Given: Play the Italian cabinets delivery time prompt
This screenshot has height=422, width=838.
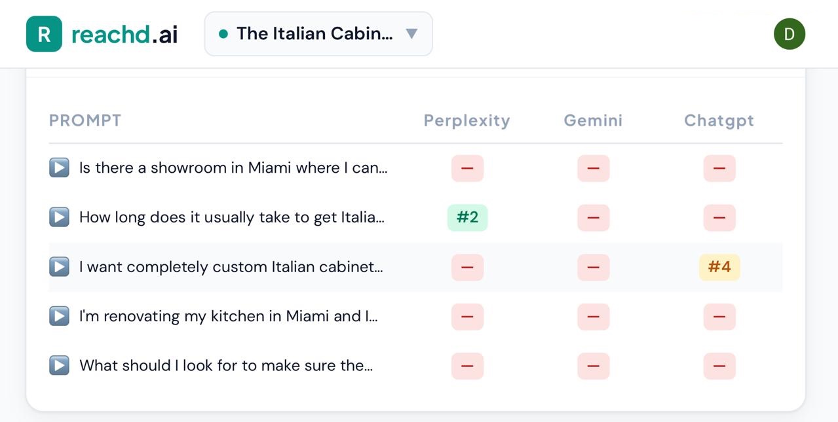Looking at the screenshot, I should [58, 217].
